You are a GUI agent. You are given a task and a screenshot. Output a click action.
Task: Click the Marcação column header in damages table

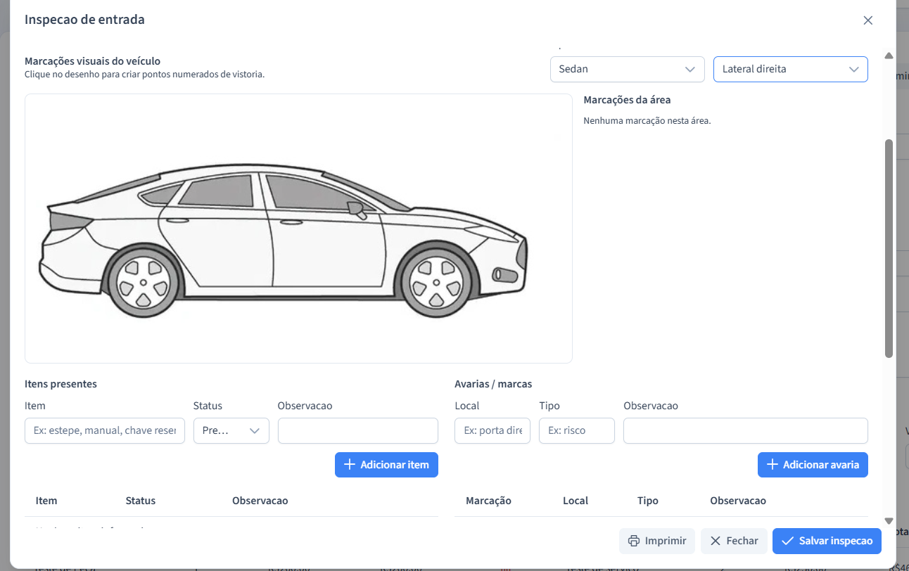(488, 501)
